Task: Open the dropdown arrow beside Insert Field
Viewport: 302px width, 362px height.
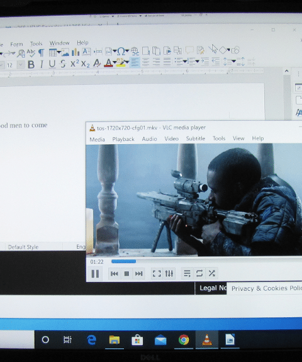Action: (x=115, y=51)
